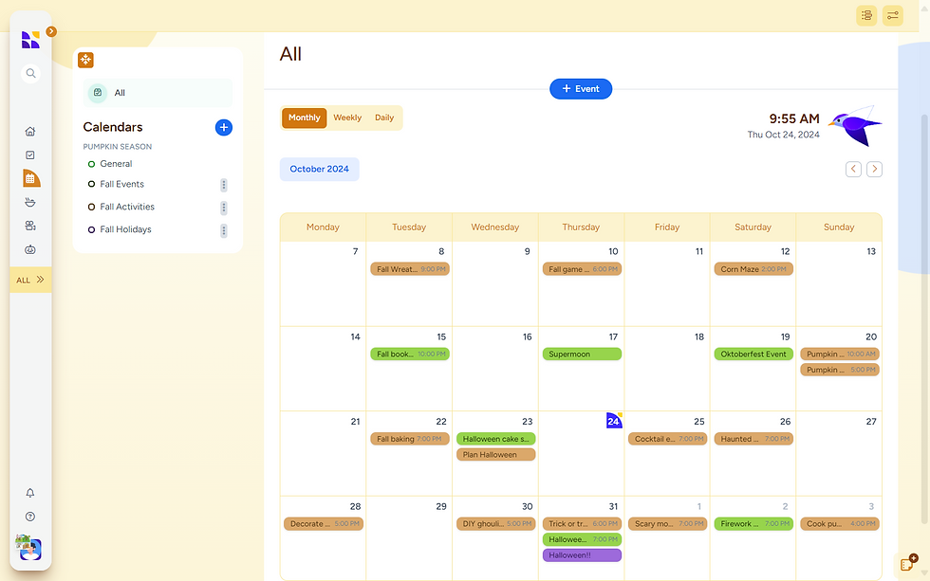Open Halloween cake event on Oct 23

pyautogui.click(x=495, y=439)
